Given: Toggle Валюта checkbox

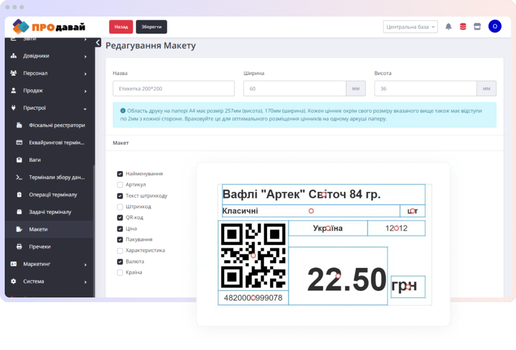Looking at the screenshot, I should 120,261.
